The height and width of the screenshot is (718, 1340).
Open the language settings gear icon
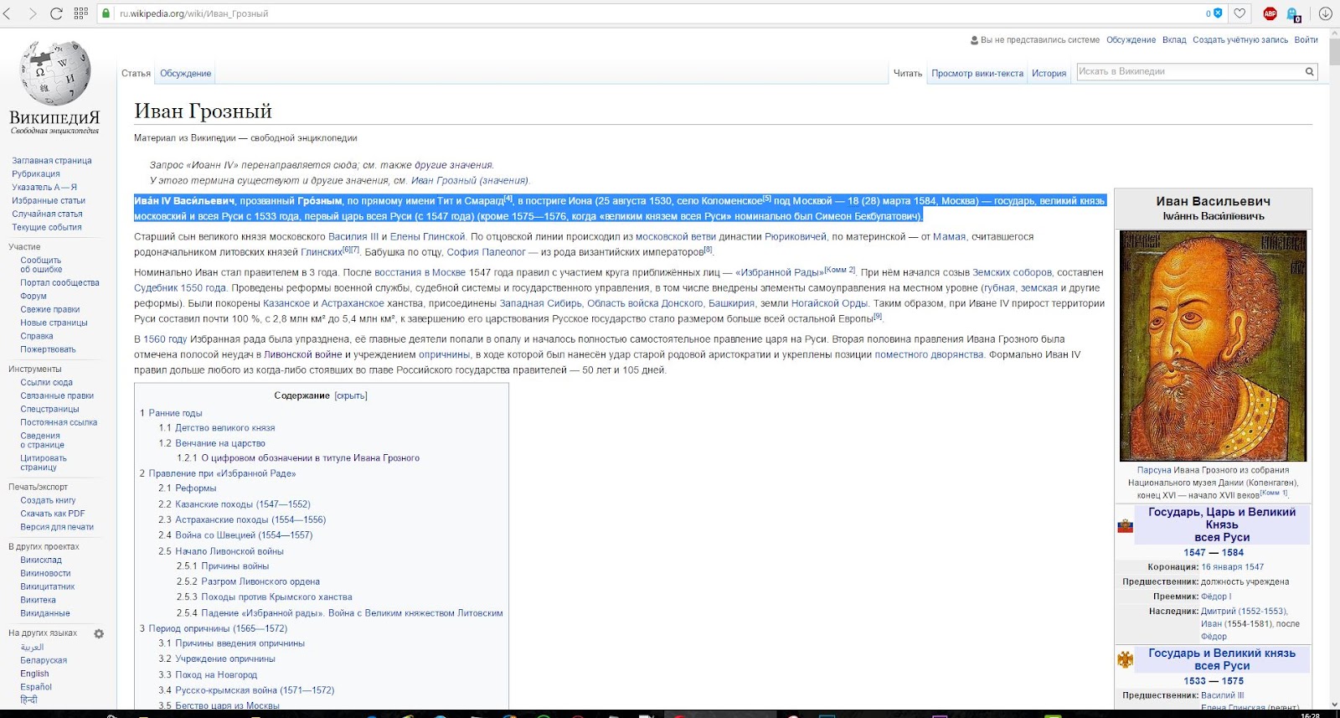(99, 633)
